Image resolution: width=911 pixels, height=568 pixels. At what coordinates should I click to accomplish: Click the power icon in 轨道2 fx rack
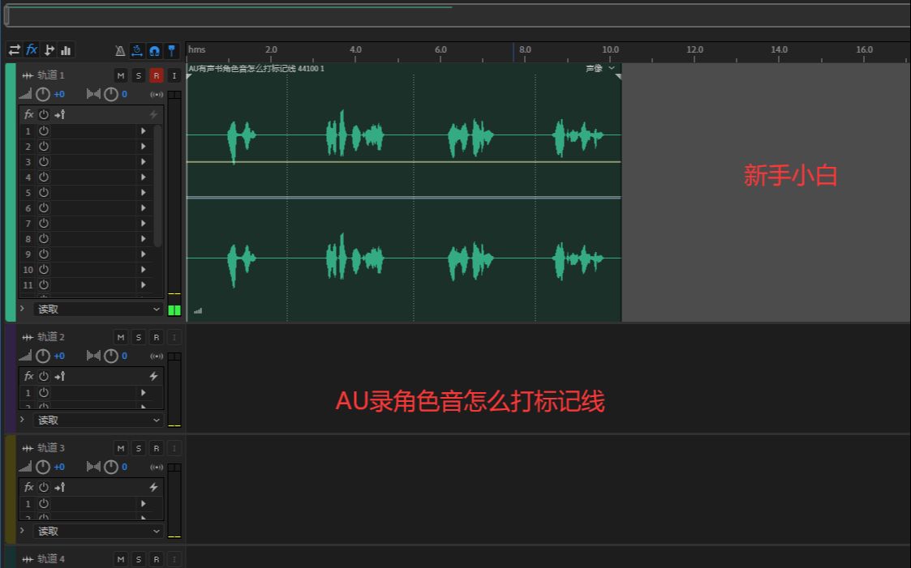pos(42,375)
